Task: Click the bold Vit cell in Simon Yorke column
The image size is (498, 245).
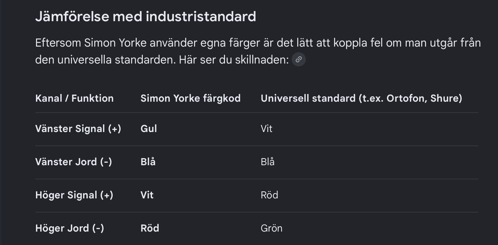Action: click(147, 195)
